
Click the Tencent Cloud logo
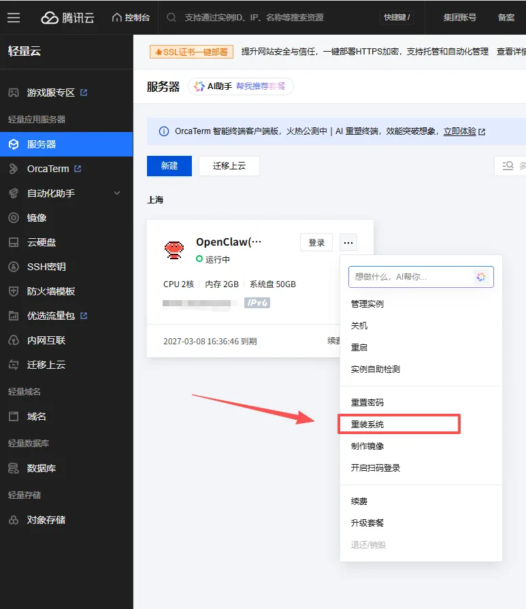point(67,18)
